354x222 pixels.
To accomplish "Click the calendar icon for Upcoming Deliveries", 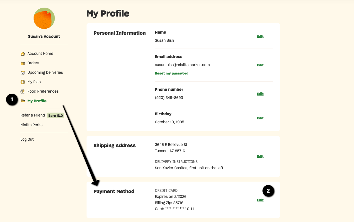I will 23,73.
